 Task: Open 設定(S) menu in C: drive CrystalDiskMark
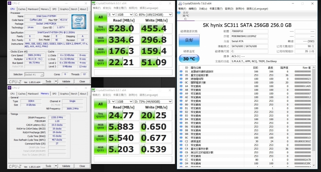click(107, 8)
